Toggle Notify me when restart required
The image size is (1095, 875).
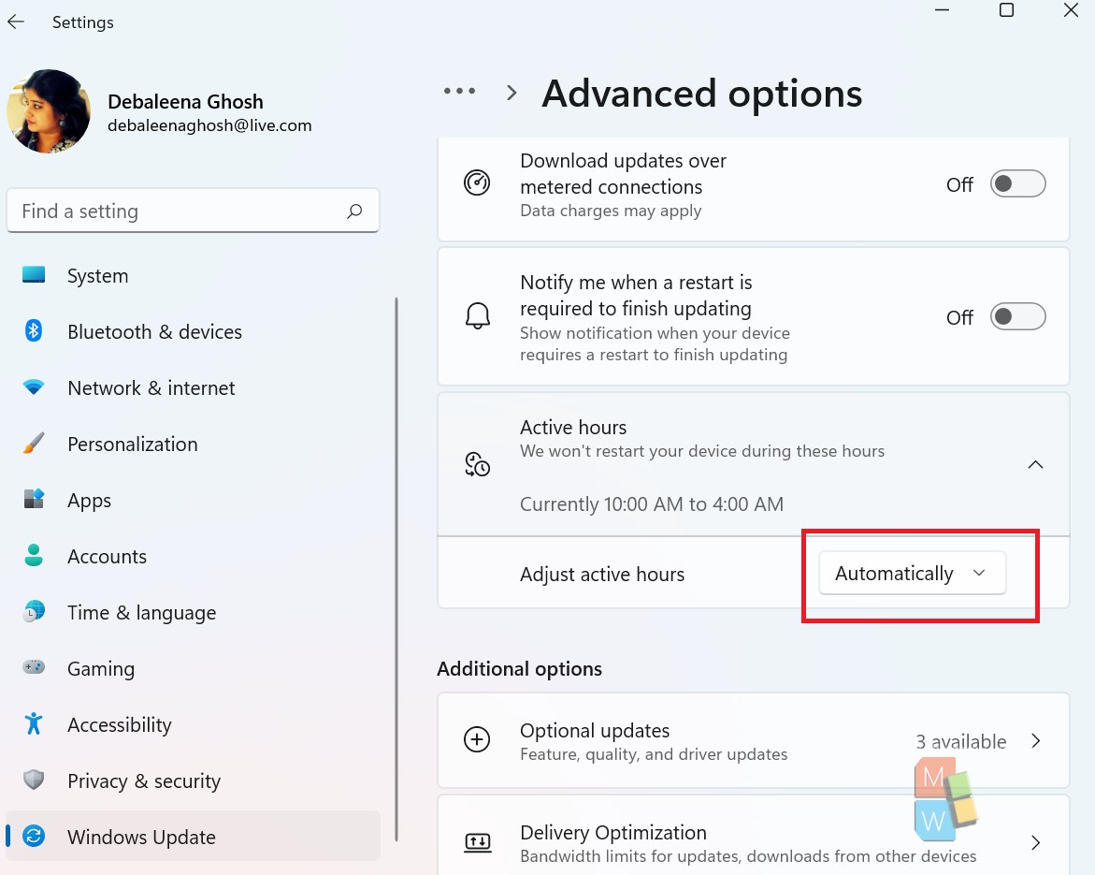pos(1017,316)
